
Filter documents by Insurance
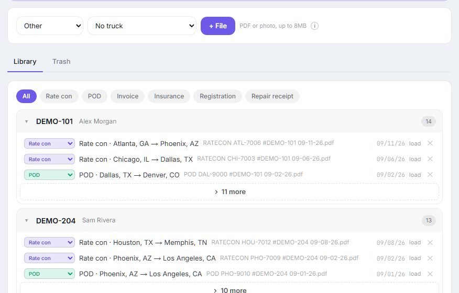click(x=169, y=96)
